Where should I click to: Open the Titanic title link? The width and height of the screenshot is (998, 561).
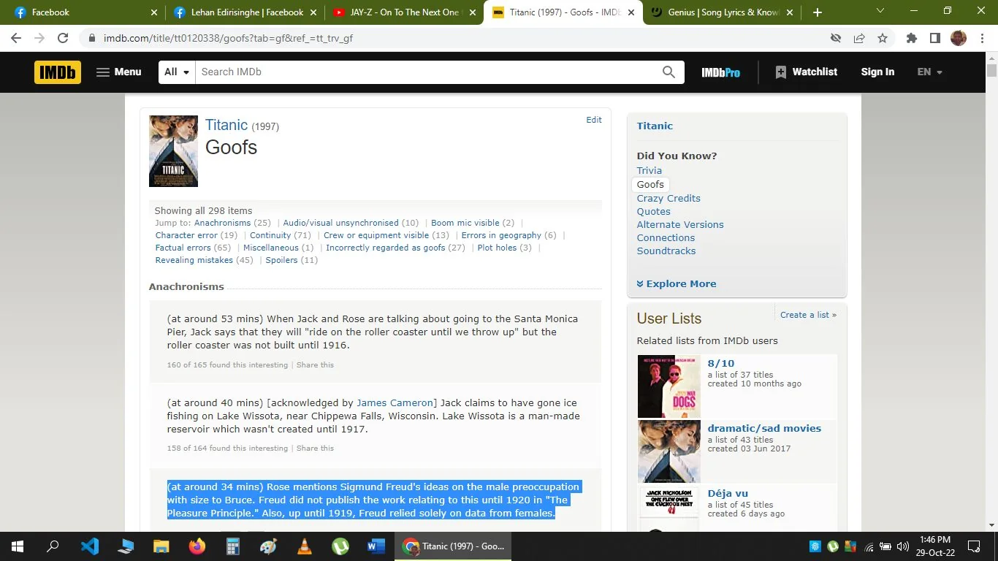coord(226,125)
